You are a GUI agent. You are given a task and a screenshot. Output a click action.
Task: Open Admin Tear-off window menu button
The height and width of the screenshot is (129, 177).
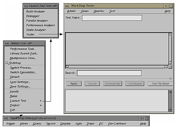tap(7, 44)
